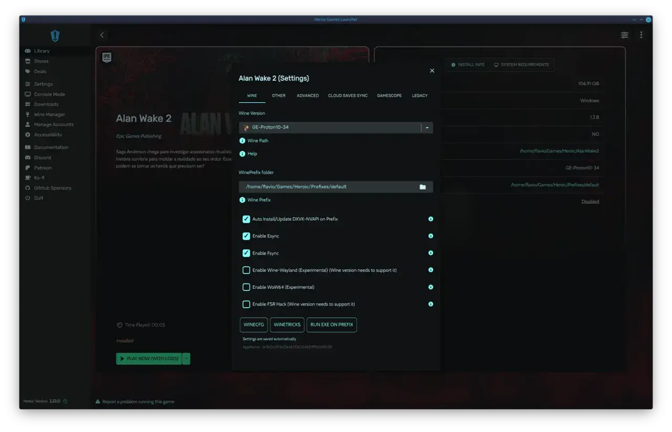Viewport: 672px width, 432px height.
Task: Disable Auto Install/Update DXVK-NVAPI on Prefix
Action: tap(246, 219)
